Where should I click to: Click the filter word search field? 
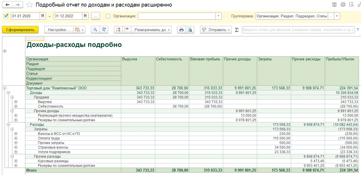point(298,30)
